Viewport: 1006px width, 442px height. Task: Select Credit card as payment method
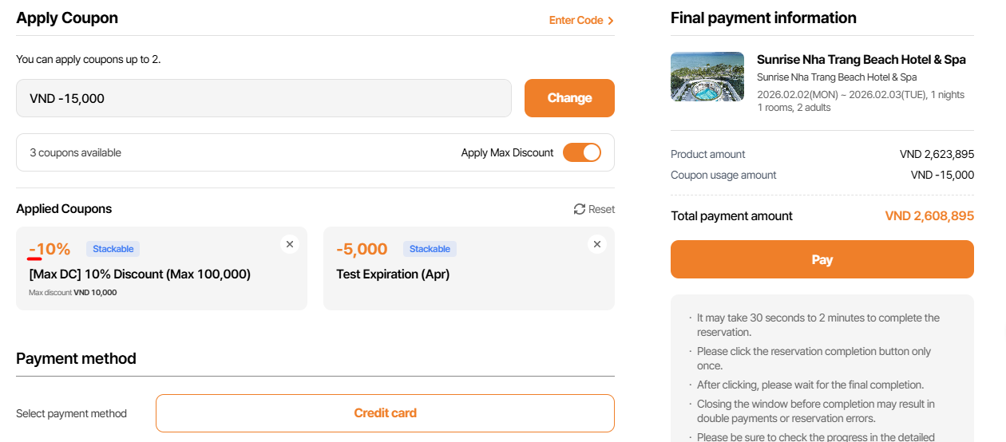pyautogui.click(x=385, y=413)
